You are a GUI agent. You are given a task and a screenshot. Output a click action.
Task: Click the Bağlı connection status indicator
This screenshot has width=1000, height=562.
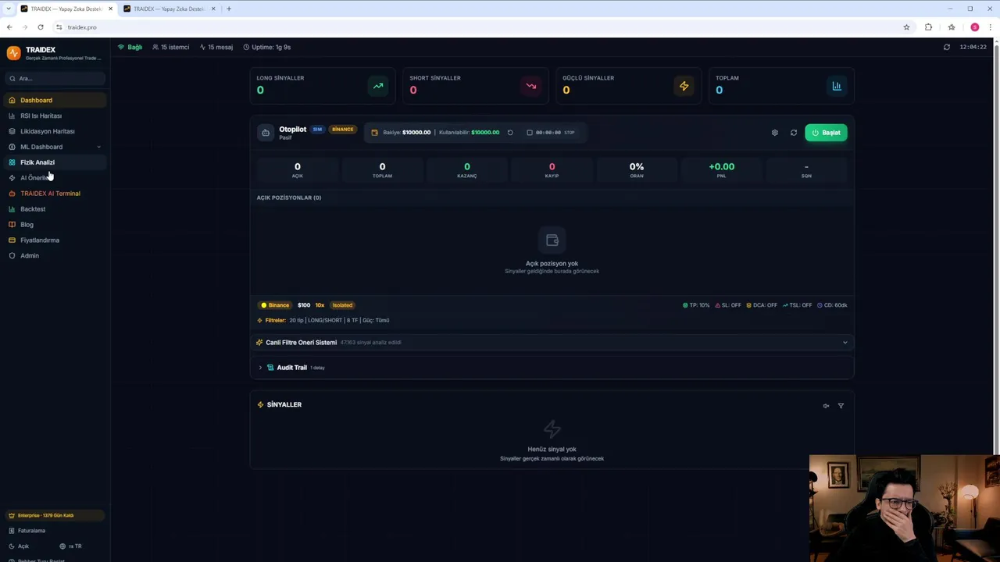coord(130,47)
